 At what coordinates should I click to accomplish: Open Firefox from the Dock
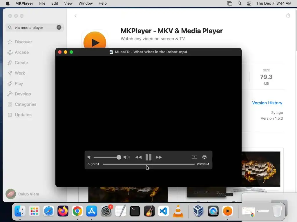point(63,211)
